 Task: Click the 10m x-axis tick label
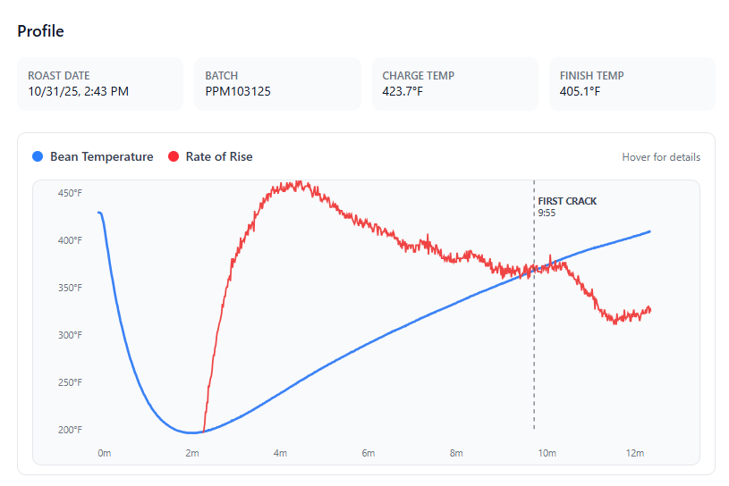click(547, 454)
